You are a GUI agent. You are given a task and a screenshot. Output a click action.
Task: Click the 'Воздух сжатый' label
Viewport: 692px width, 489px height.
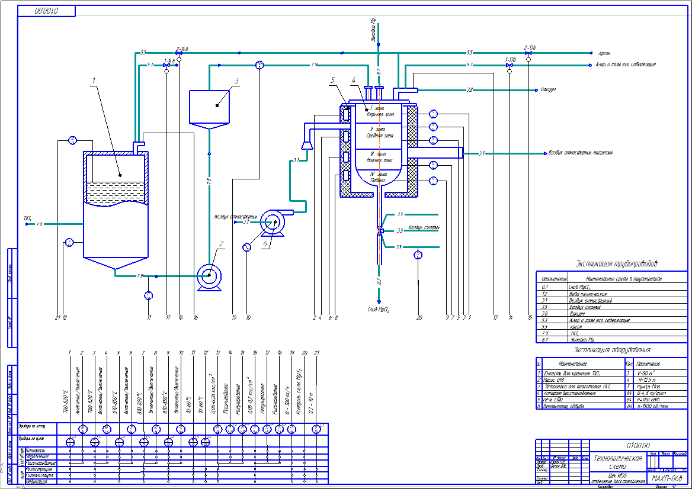click(424, 227)
